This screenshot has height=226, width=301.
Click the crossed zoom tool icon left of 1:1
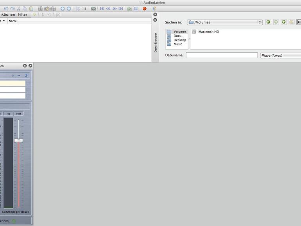pos(77,9)
